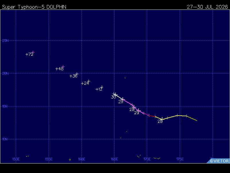Screen dimensions: 230x173
Task: Click the VIETOR copyright badge
Action: click(218, 161)
